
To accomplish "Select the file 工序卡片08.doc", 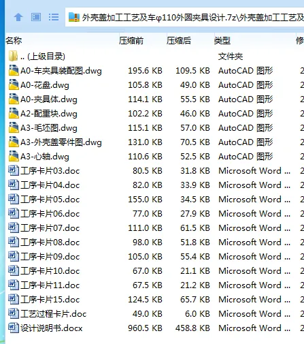I will [x=50, y=243].
